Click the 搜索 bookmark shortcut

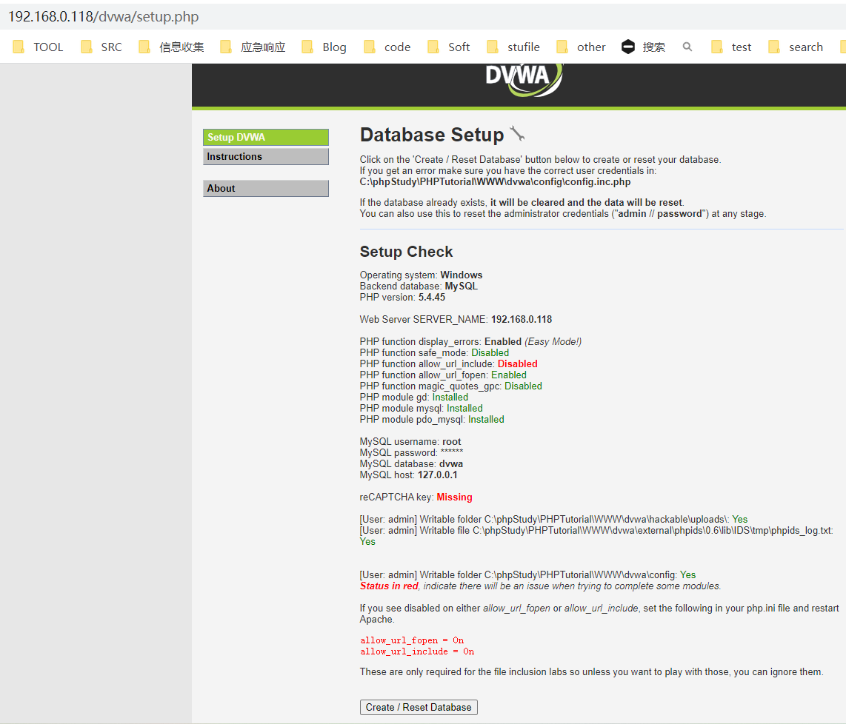[x=644, y=47]
